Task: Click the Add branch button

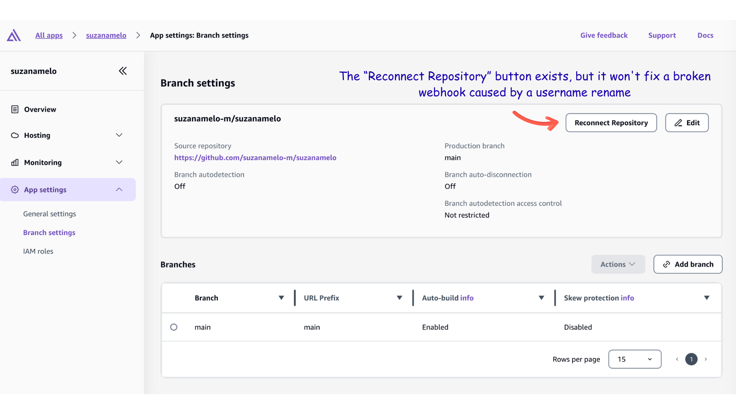Action: tap(688, 264)
